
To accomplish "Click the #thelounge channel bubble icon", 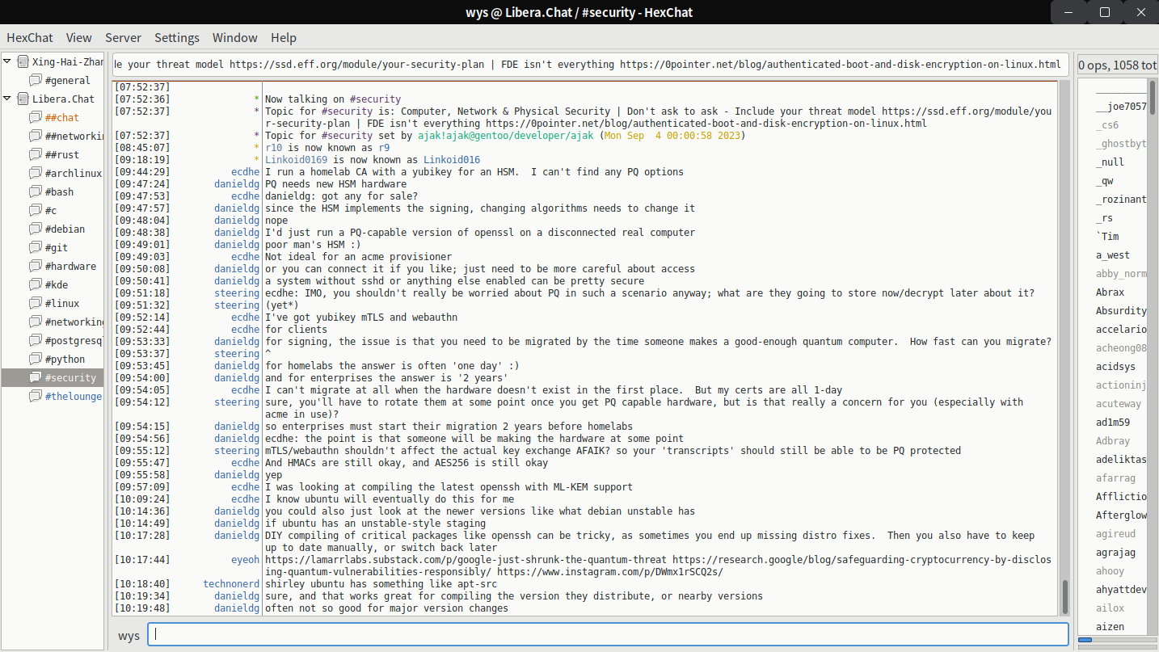I will (x=35, y=397).
